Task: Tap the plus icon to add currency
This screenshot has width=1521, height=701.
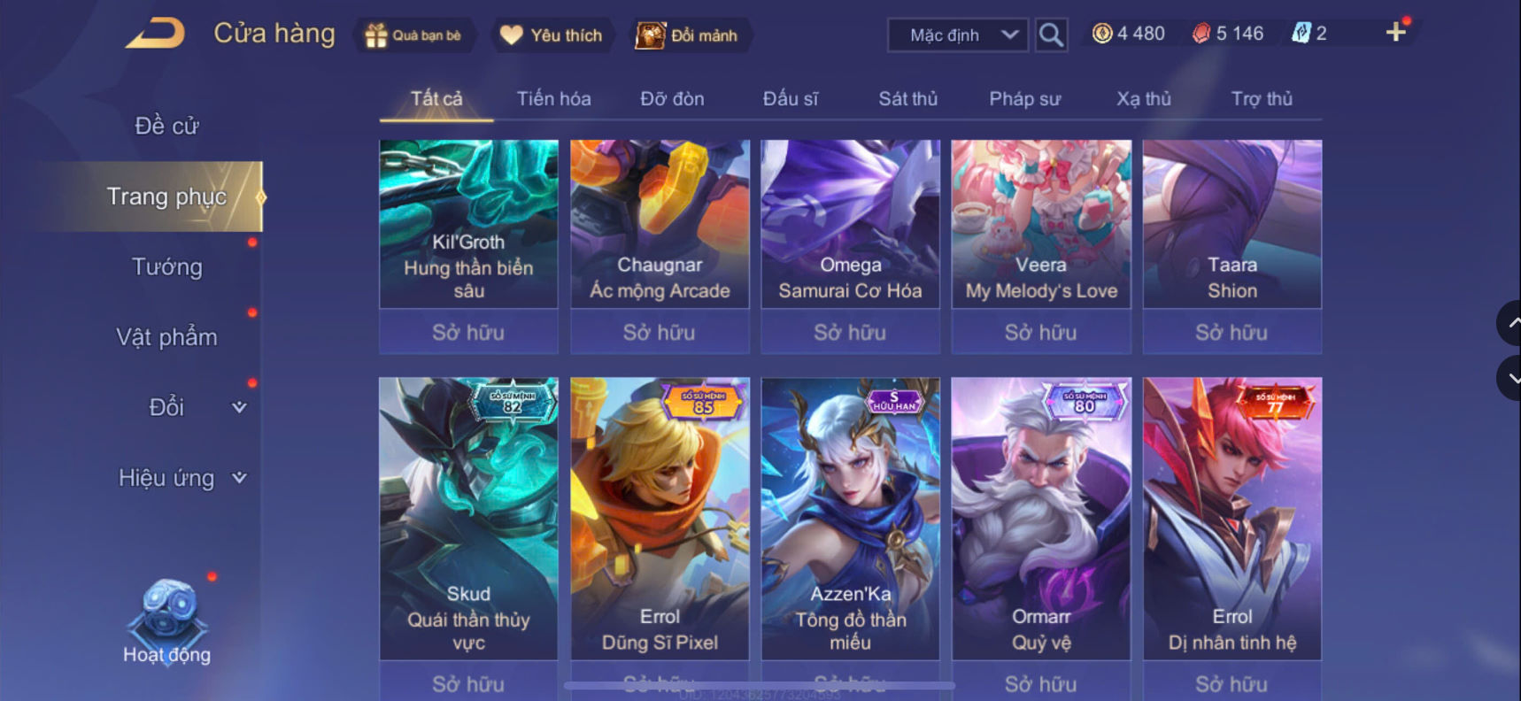Action: [x=1395, y=33]
